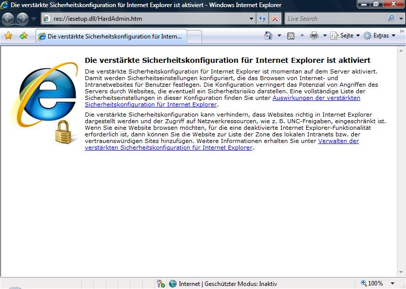
Task: Maximize the Internet Explorer window
Action: click(x=376, y=4)
